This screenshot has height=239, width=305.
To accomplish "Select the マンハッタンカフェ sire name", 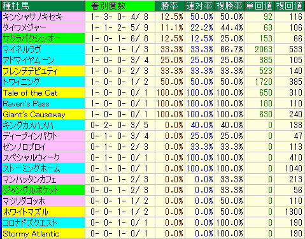I will tap(29, 179).
